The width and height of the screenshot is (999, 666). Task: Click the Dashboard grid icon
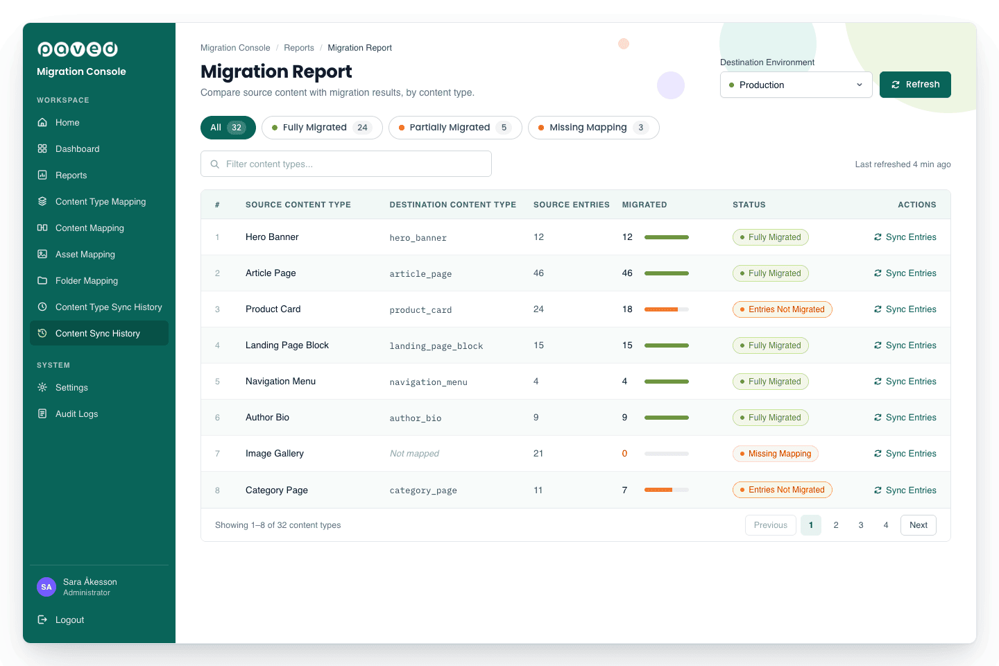click(x=42, y=149)
